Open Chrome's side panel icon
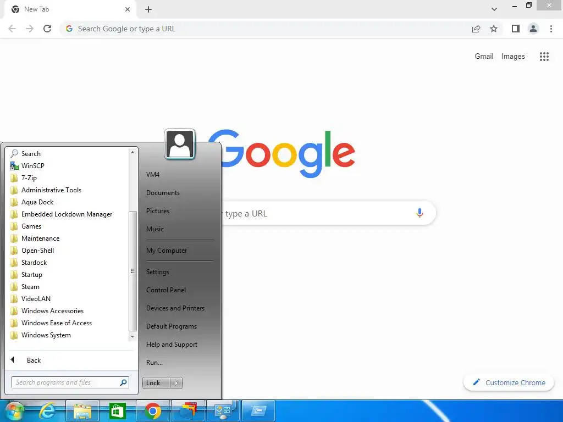 [x=516, y=29]
